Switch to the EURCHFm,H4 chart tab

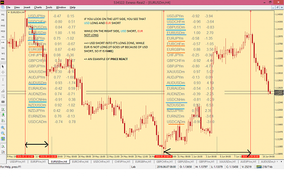80,162
